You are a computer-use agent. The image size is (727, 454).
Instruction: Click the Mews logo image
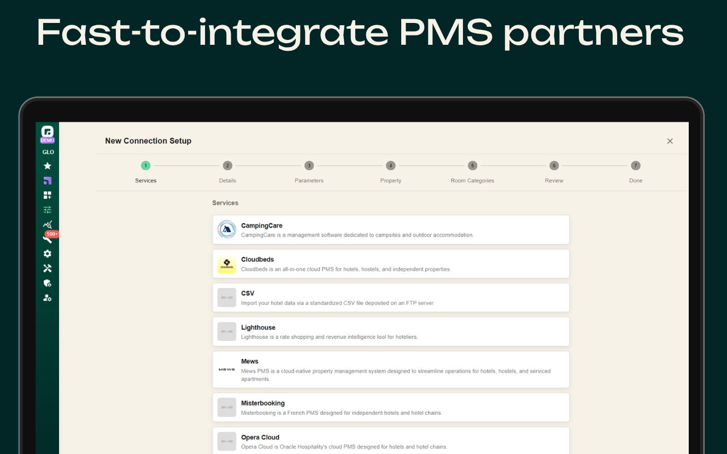(227, 370)
